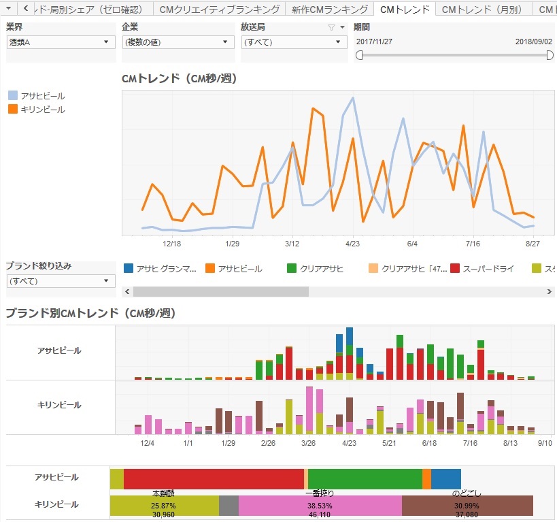Viewport: 557px width, 522px height.
Task: Click the 期間 slider right handle
Action: click(x=550, y=55)
